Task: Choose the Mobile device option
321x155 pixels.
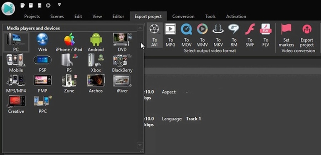Action: tap(16, 63)
